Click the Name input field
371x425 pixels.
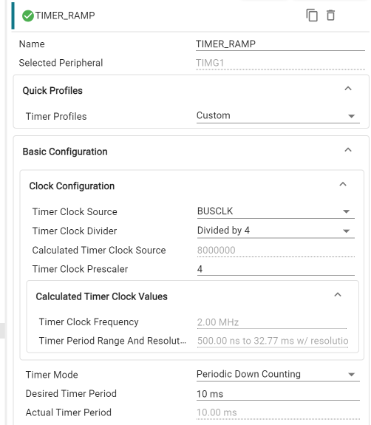[x=280, y=44]
